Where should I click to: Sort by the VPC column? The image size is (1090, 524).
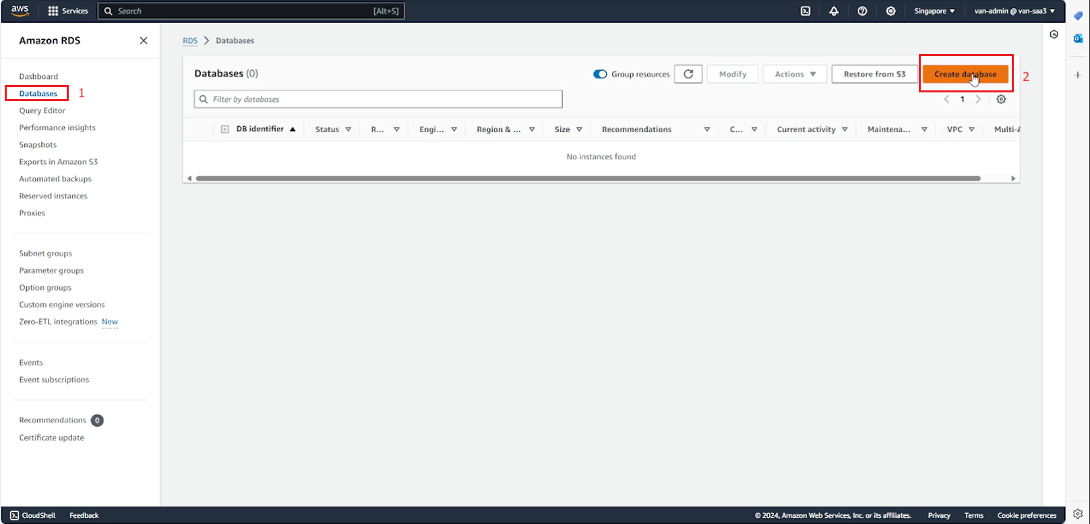pyautogui.click(x=961, y=129)
